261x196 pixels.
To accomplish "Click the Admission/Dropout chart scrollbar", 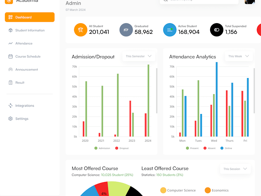I will point(157,91).
